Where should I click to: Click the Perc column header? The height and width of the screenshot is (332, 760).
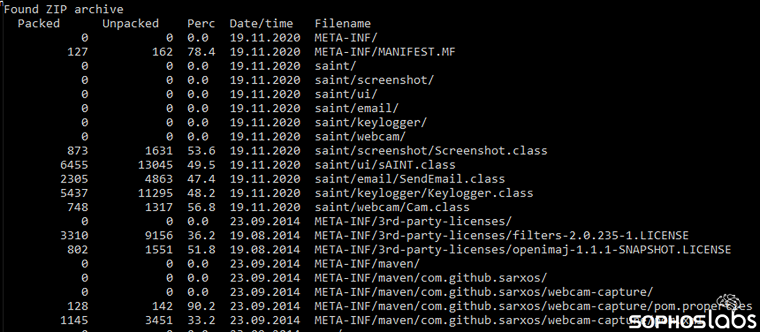coord(201,24)
